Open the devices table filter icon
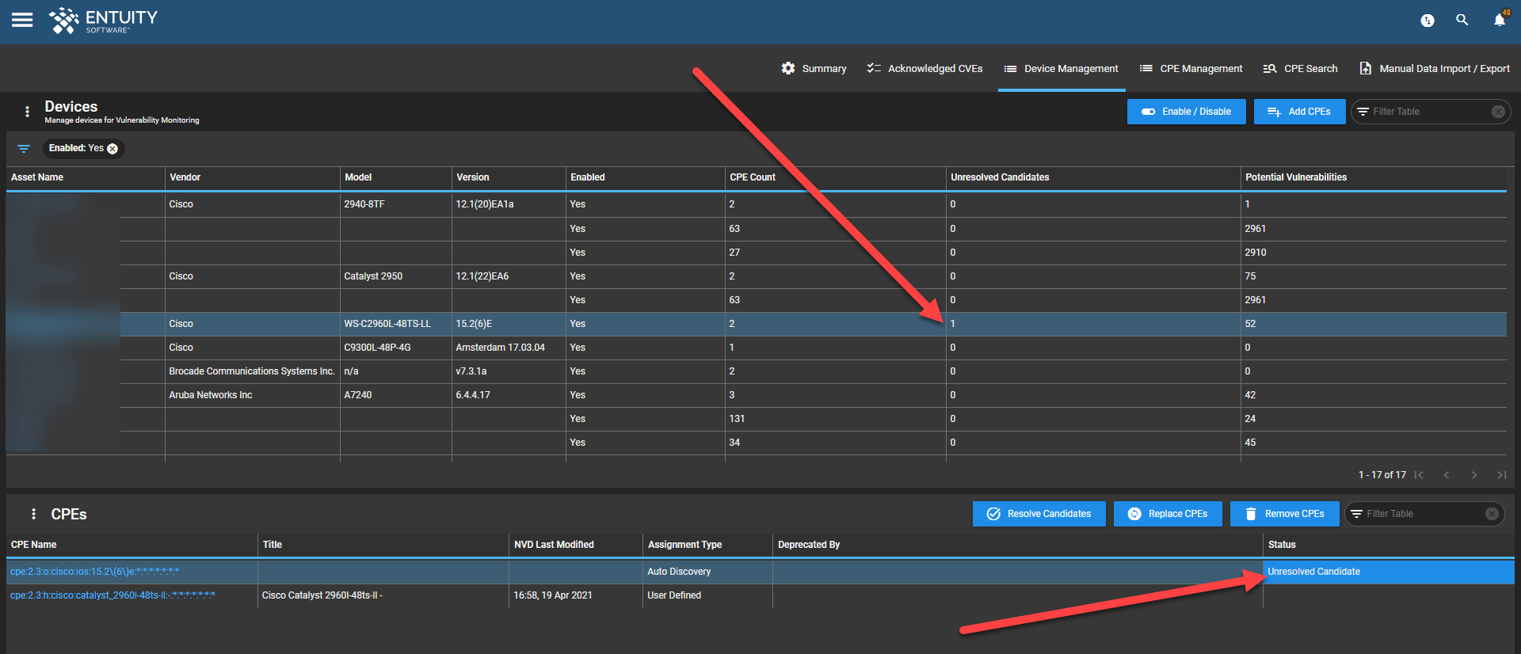Viewport: 1521px width, 654px height. click(x=24, y=149)
